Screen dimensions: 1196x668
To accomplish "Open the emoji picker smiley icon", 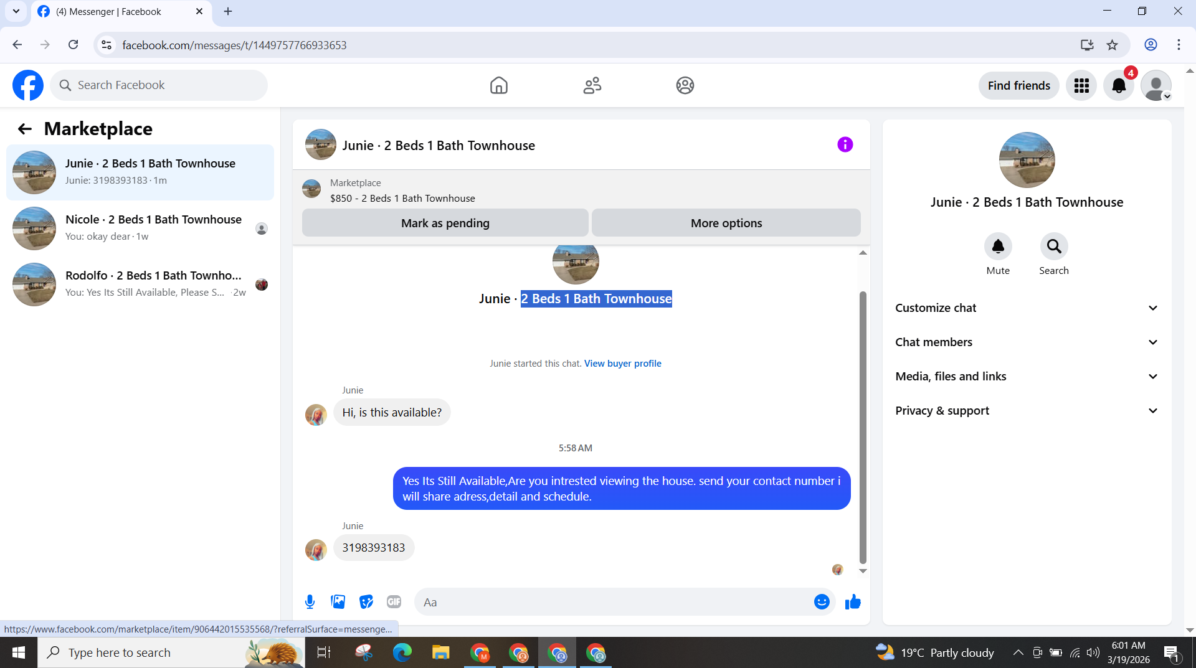I will 822,602.
